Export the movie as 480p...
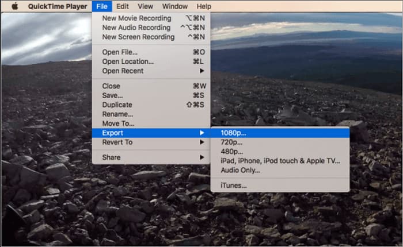The image size is (403, 247). (280, 152)
